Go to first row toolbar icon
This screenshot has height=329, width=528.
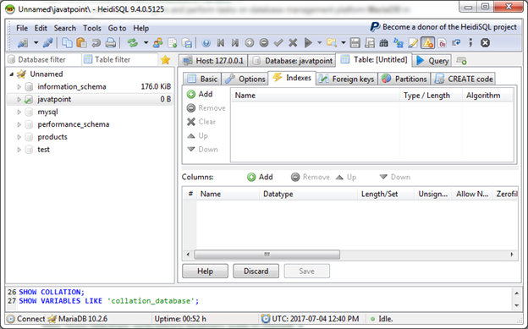pos(221,43)
